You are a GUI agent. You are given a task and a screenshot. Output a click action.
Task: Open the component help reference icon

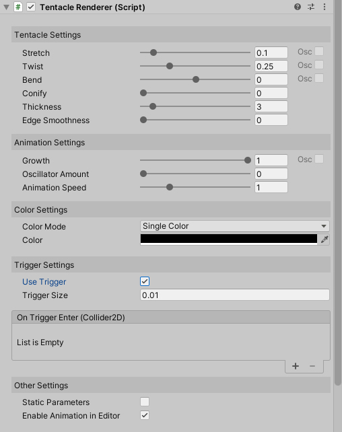click(x=298, y=7)
